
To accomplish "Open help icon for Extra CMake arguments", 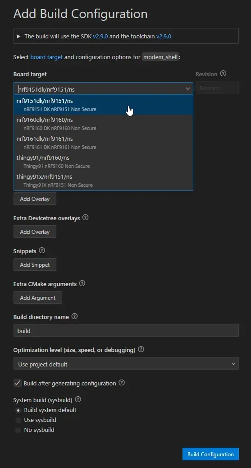I will 82,283.
